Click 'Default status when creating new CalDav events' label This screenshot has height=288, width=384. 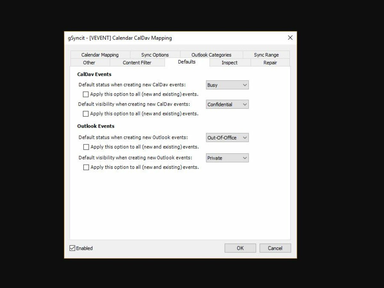(132, 85)
